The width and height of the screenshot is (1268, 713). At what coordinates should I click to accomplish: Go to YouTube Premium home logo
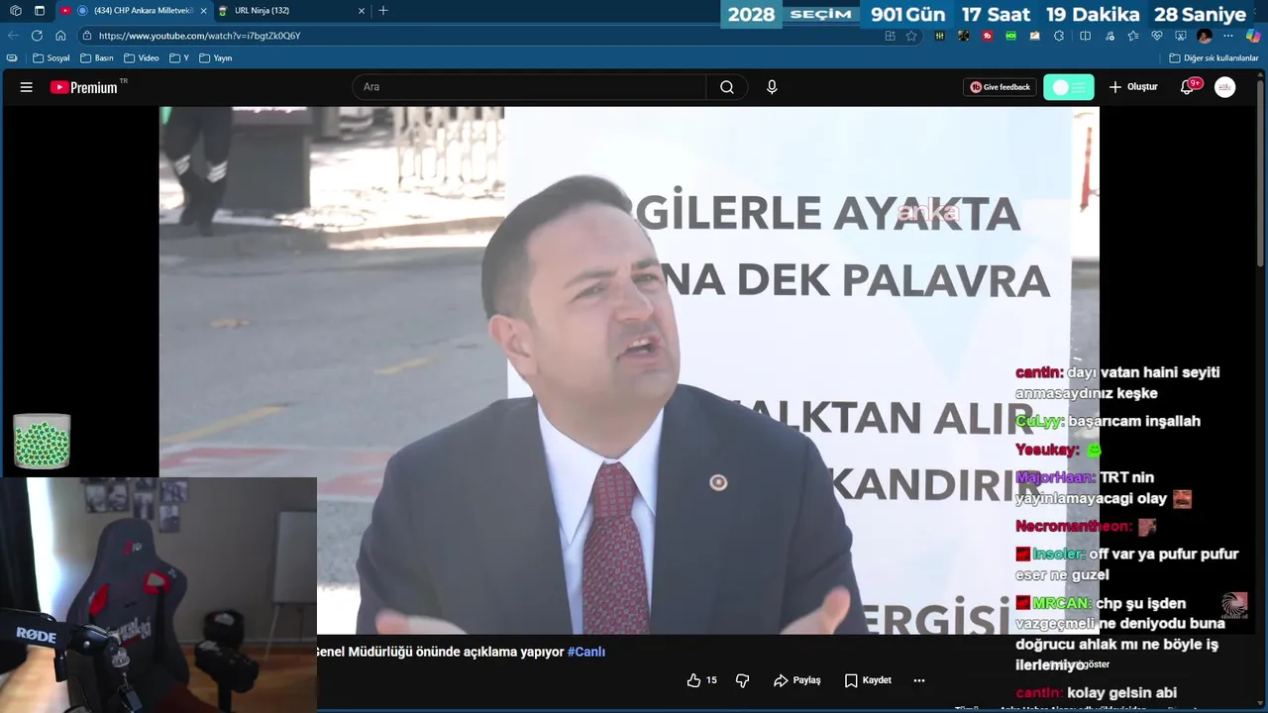coord(84,87)
